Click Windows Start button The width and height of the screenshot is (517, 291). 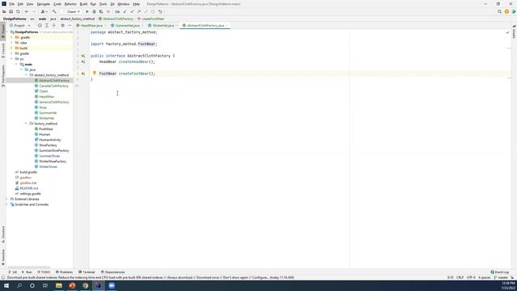click(x=6, y=285)
